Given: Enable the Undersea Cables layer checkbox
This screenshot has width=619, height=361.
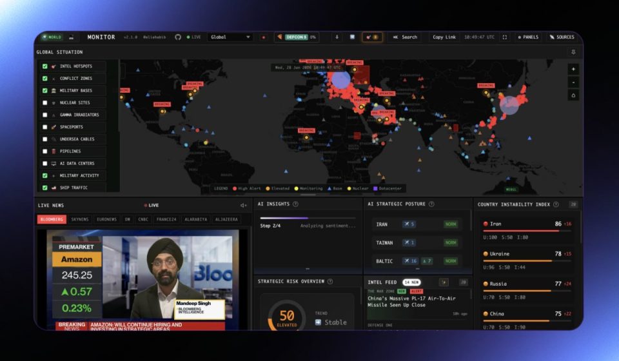Looking at the screenshot, I should click(x=45, y=139).
